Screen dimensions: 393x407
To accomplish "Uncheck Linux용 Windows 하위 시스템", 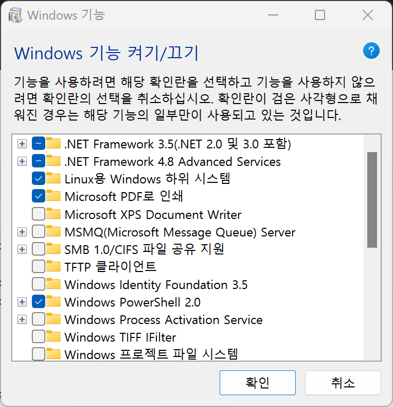I will 39,179.
